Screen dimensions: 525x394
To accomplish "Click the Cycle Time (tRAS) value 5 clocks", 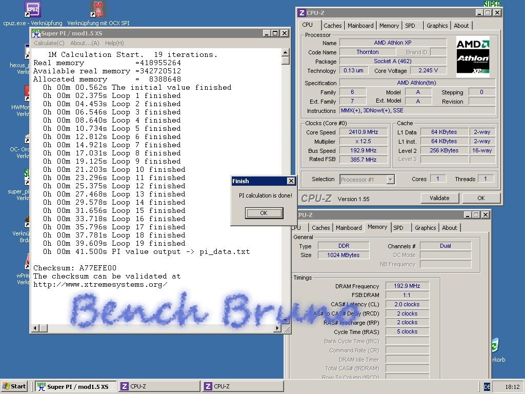I will (x=407, y=331).
